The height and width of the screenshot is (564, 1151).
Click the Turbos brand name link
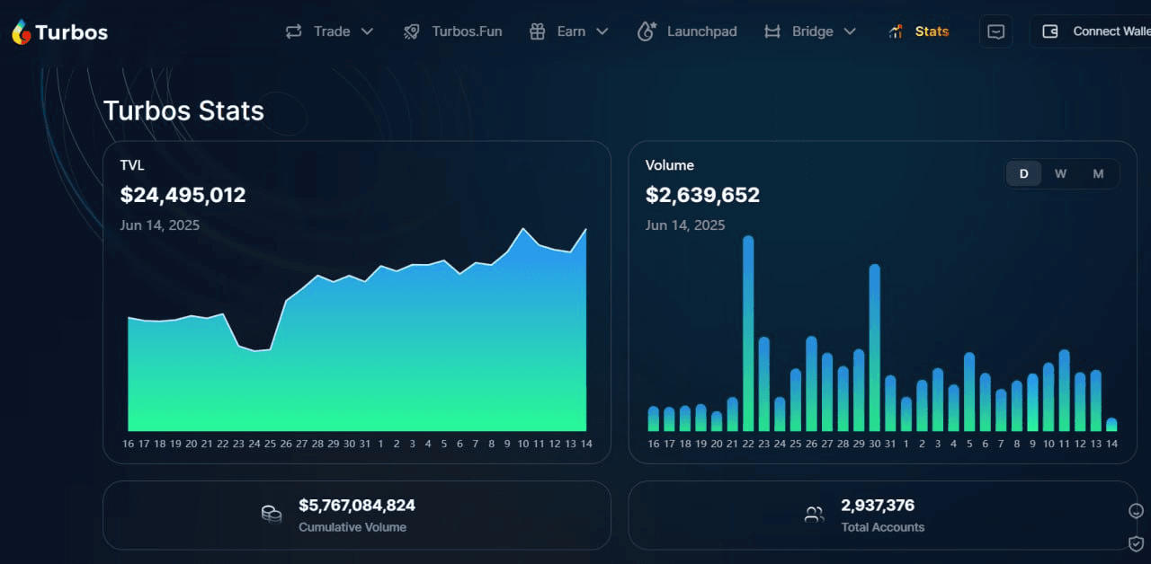[71, 33]
